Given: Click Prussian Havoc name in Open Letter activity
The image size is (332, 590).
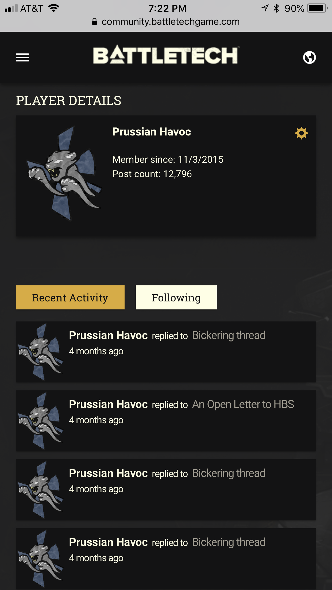Looking at the screenshot, I should (x=108, y=404).
